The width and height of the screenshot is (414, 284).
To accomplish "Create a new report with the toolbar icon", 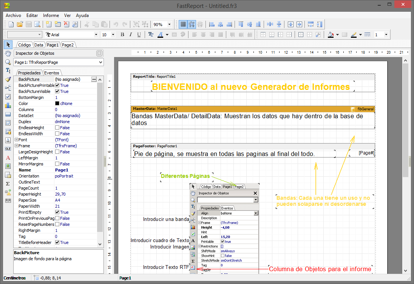I will 11,25.
